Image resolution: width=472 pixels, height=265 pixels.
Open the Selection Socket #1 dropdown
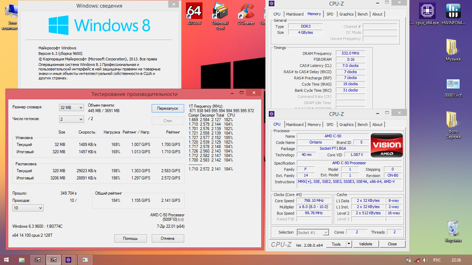(x=313, y=233)
